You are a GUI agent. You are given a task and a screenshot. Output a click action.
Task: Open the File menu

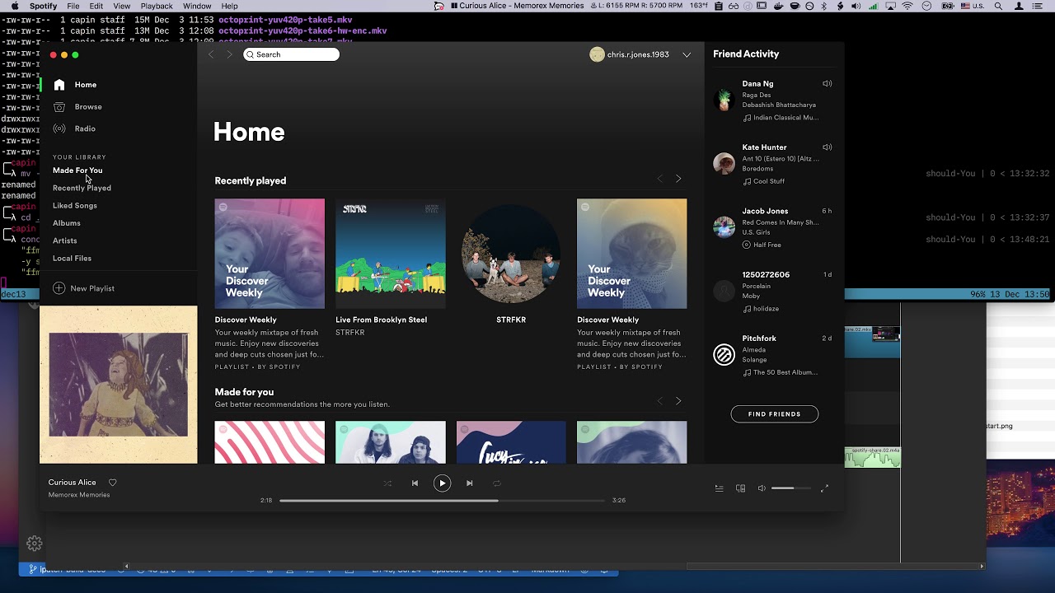coord(73,6)
